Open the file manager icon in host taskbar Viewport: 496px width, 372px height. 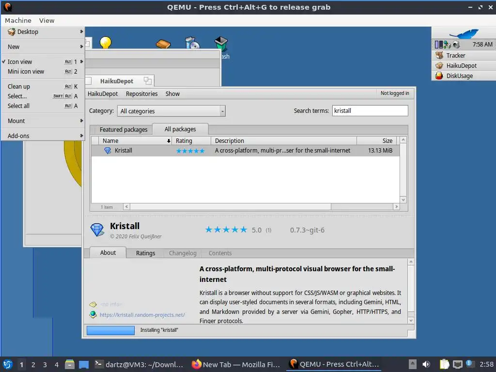70,364
